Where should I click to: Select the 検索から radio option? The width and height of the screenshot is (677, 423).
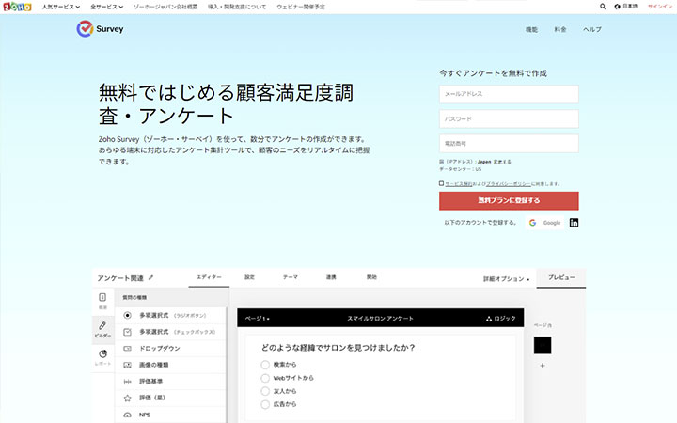click(x=265, y=364)
